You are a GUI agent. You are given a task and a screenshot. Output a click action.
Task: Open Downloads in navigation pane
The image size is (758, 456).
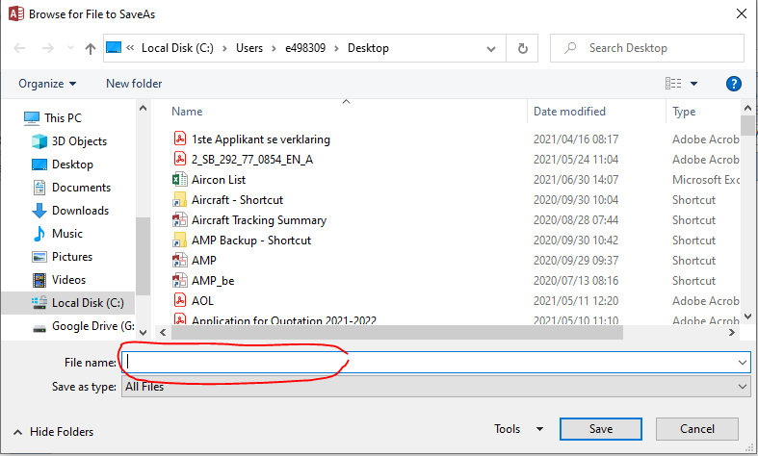[80, 211]
